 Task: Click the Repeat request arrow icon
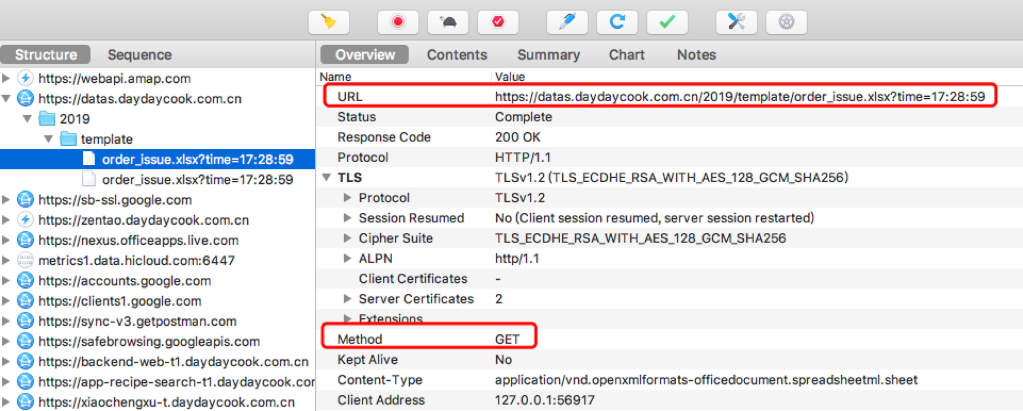click(x=617, y=22)
